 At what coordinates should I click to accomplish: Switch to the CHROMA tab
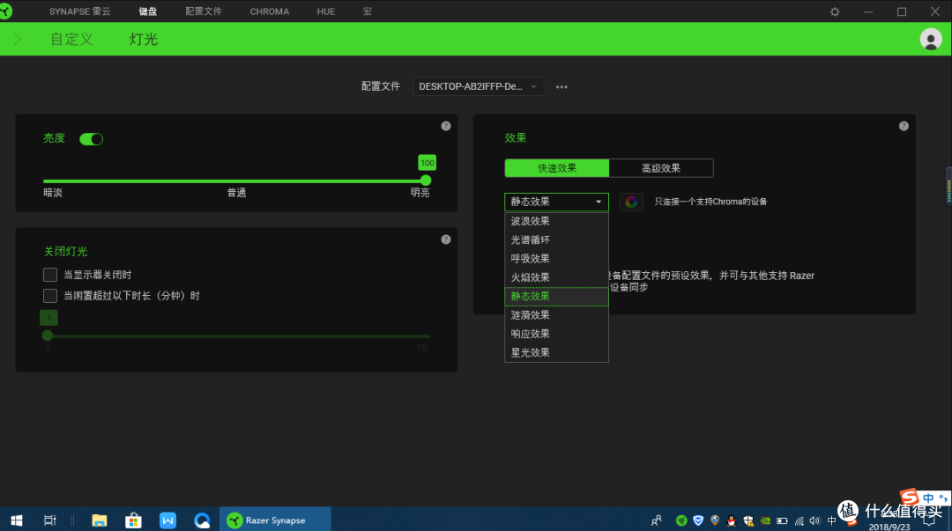click(270, 11)
